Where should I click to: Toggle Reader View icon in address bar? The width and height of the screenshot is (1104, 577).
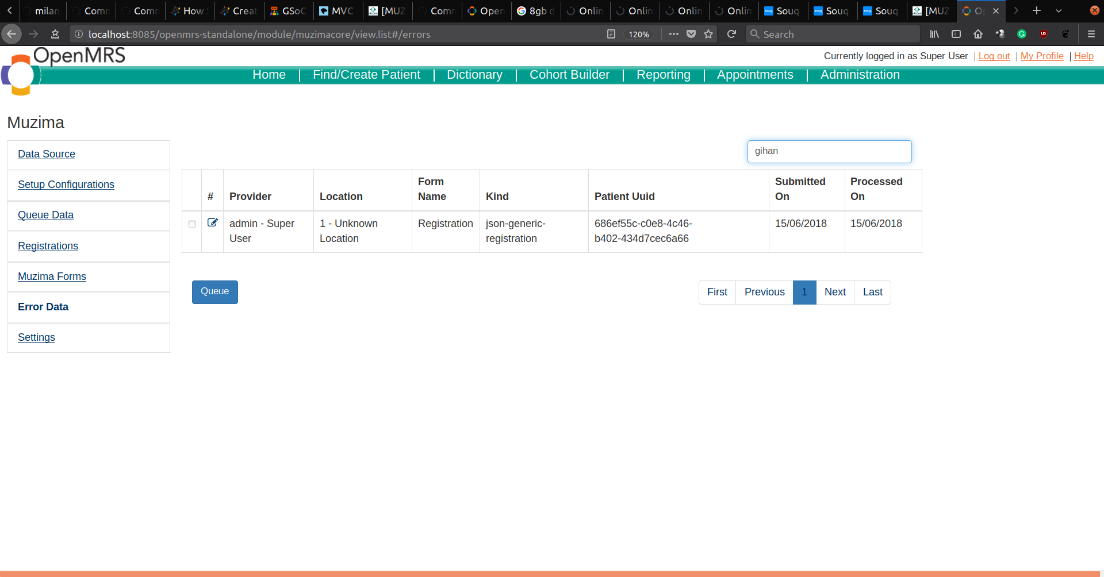tap(611, 34)
